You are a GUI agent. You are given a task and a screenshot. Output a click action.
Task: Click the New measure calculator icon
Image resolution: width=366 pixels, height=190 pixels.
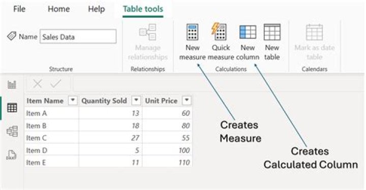192,32
